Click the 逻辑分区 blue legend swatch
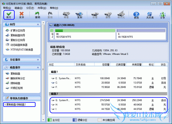This screenshot has width=172, height=124. tap(75, 120)
